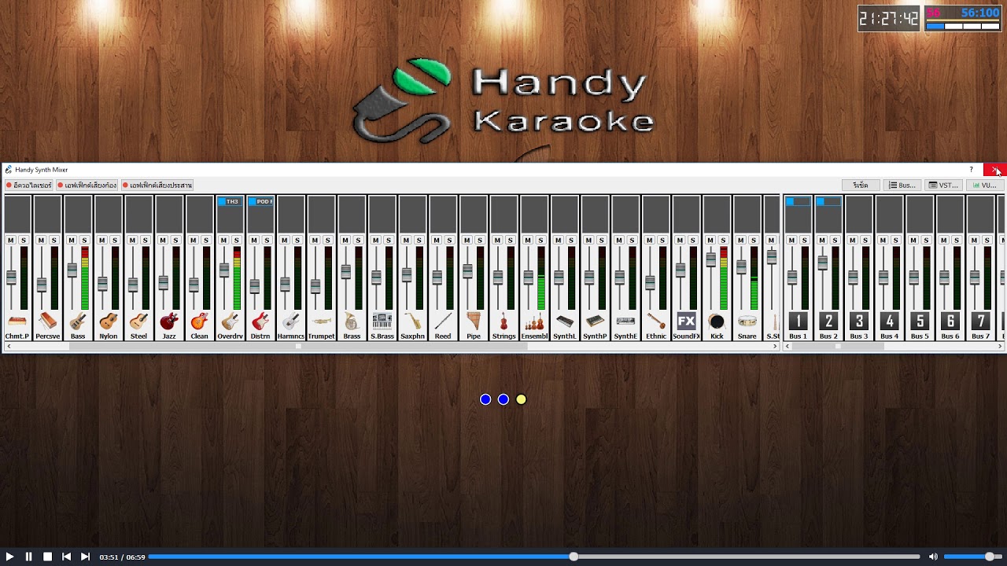Select the S.Brass keyboard channel icon
The height and width of the screenshot is (566, 1007).
[382, 321]
